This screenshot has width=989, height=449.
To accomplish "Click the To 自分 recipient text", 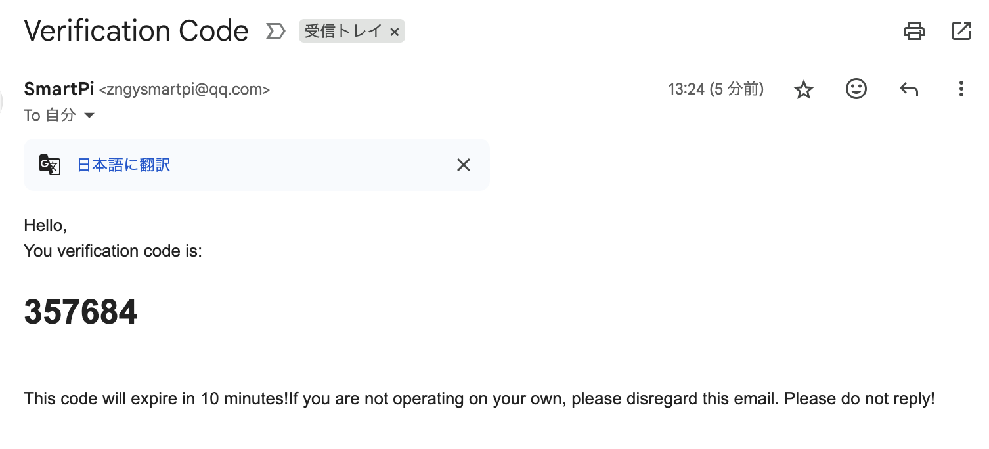I will click(x=49, y=116).
